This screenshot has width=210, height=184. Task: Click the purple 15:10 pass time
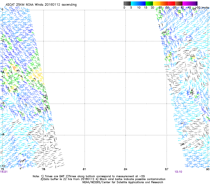(178, 172)
